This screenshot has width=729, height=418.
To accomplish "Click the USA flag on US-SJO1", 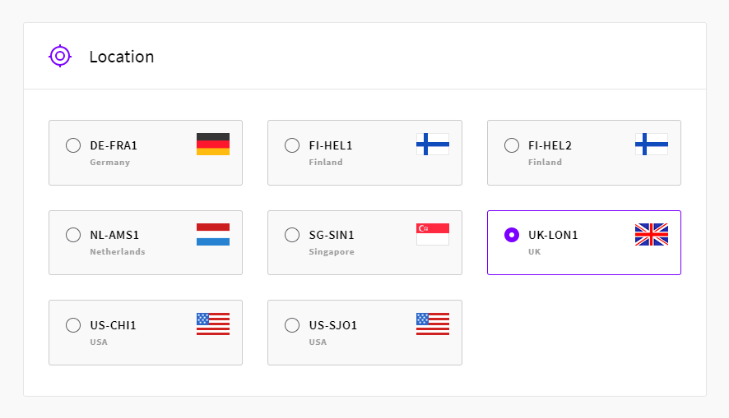I will (x=432, y=324).
